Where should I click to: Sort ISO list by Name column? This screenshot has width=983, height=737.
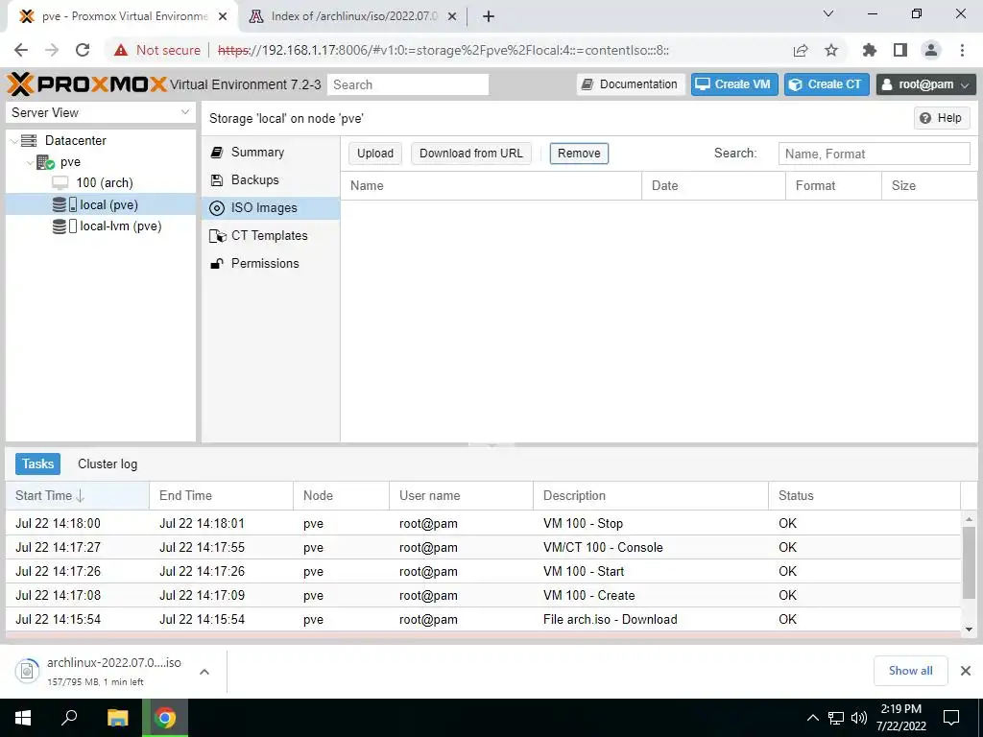(491, 185)
